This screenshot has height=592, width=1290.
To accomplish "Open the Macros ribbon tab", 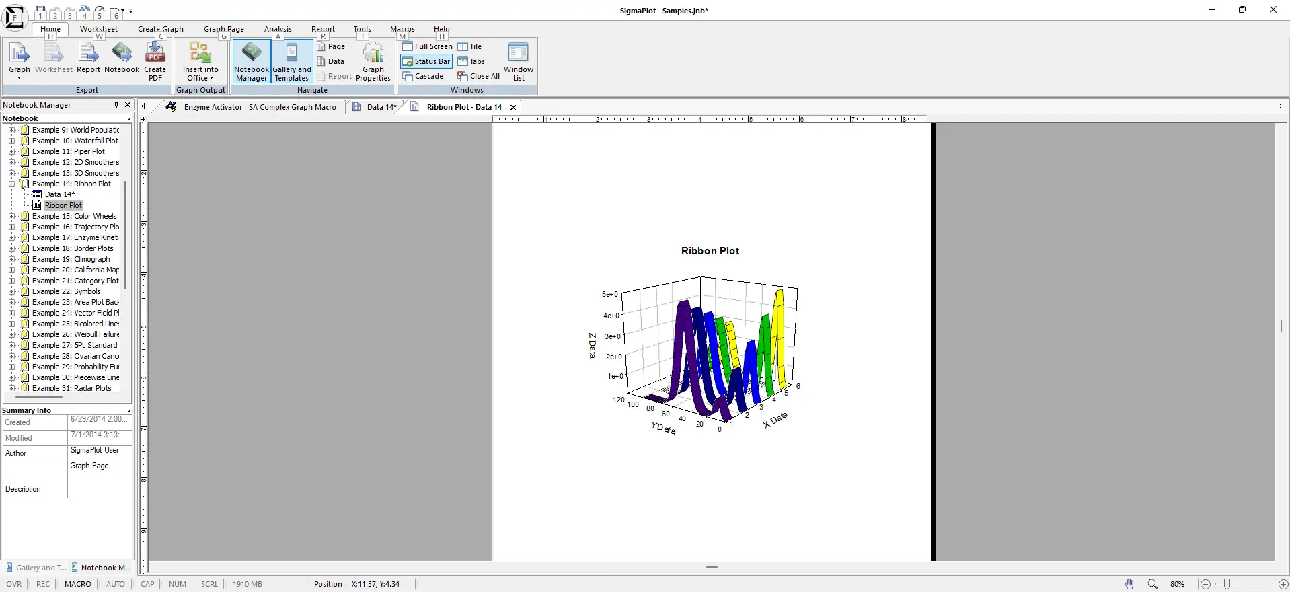I will tap(402, 29).
